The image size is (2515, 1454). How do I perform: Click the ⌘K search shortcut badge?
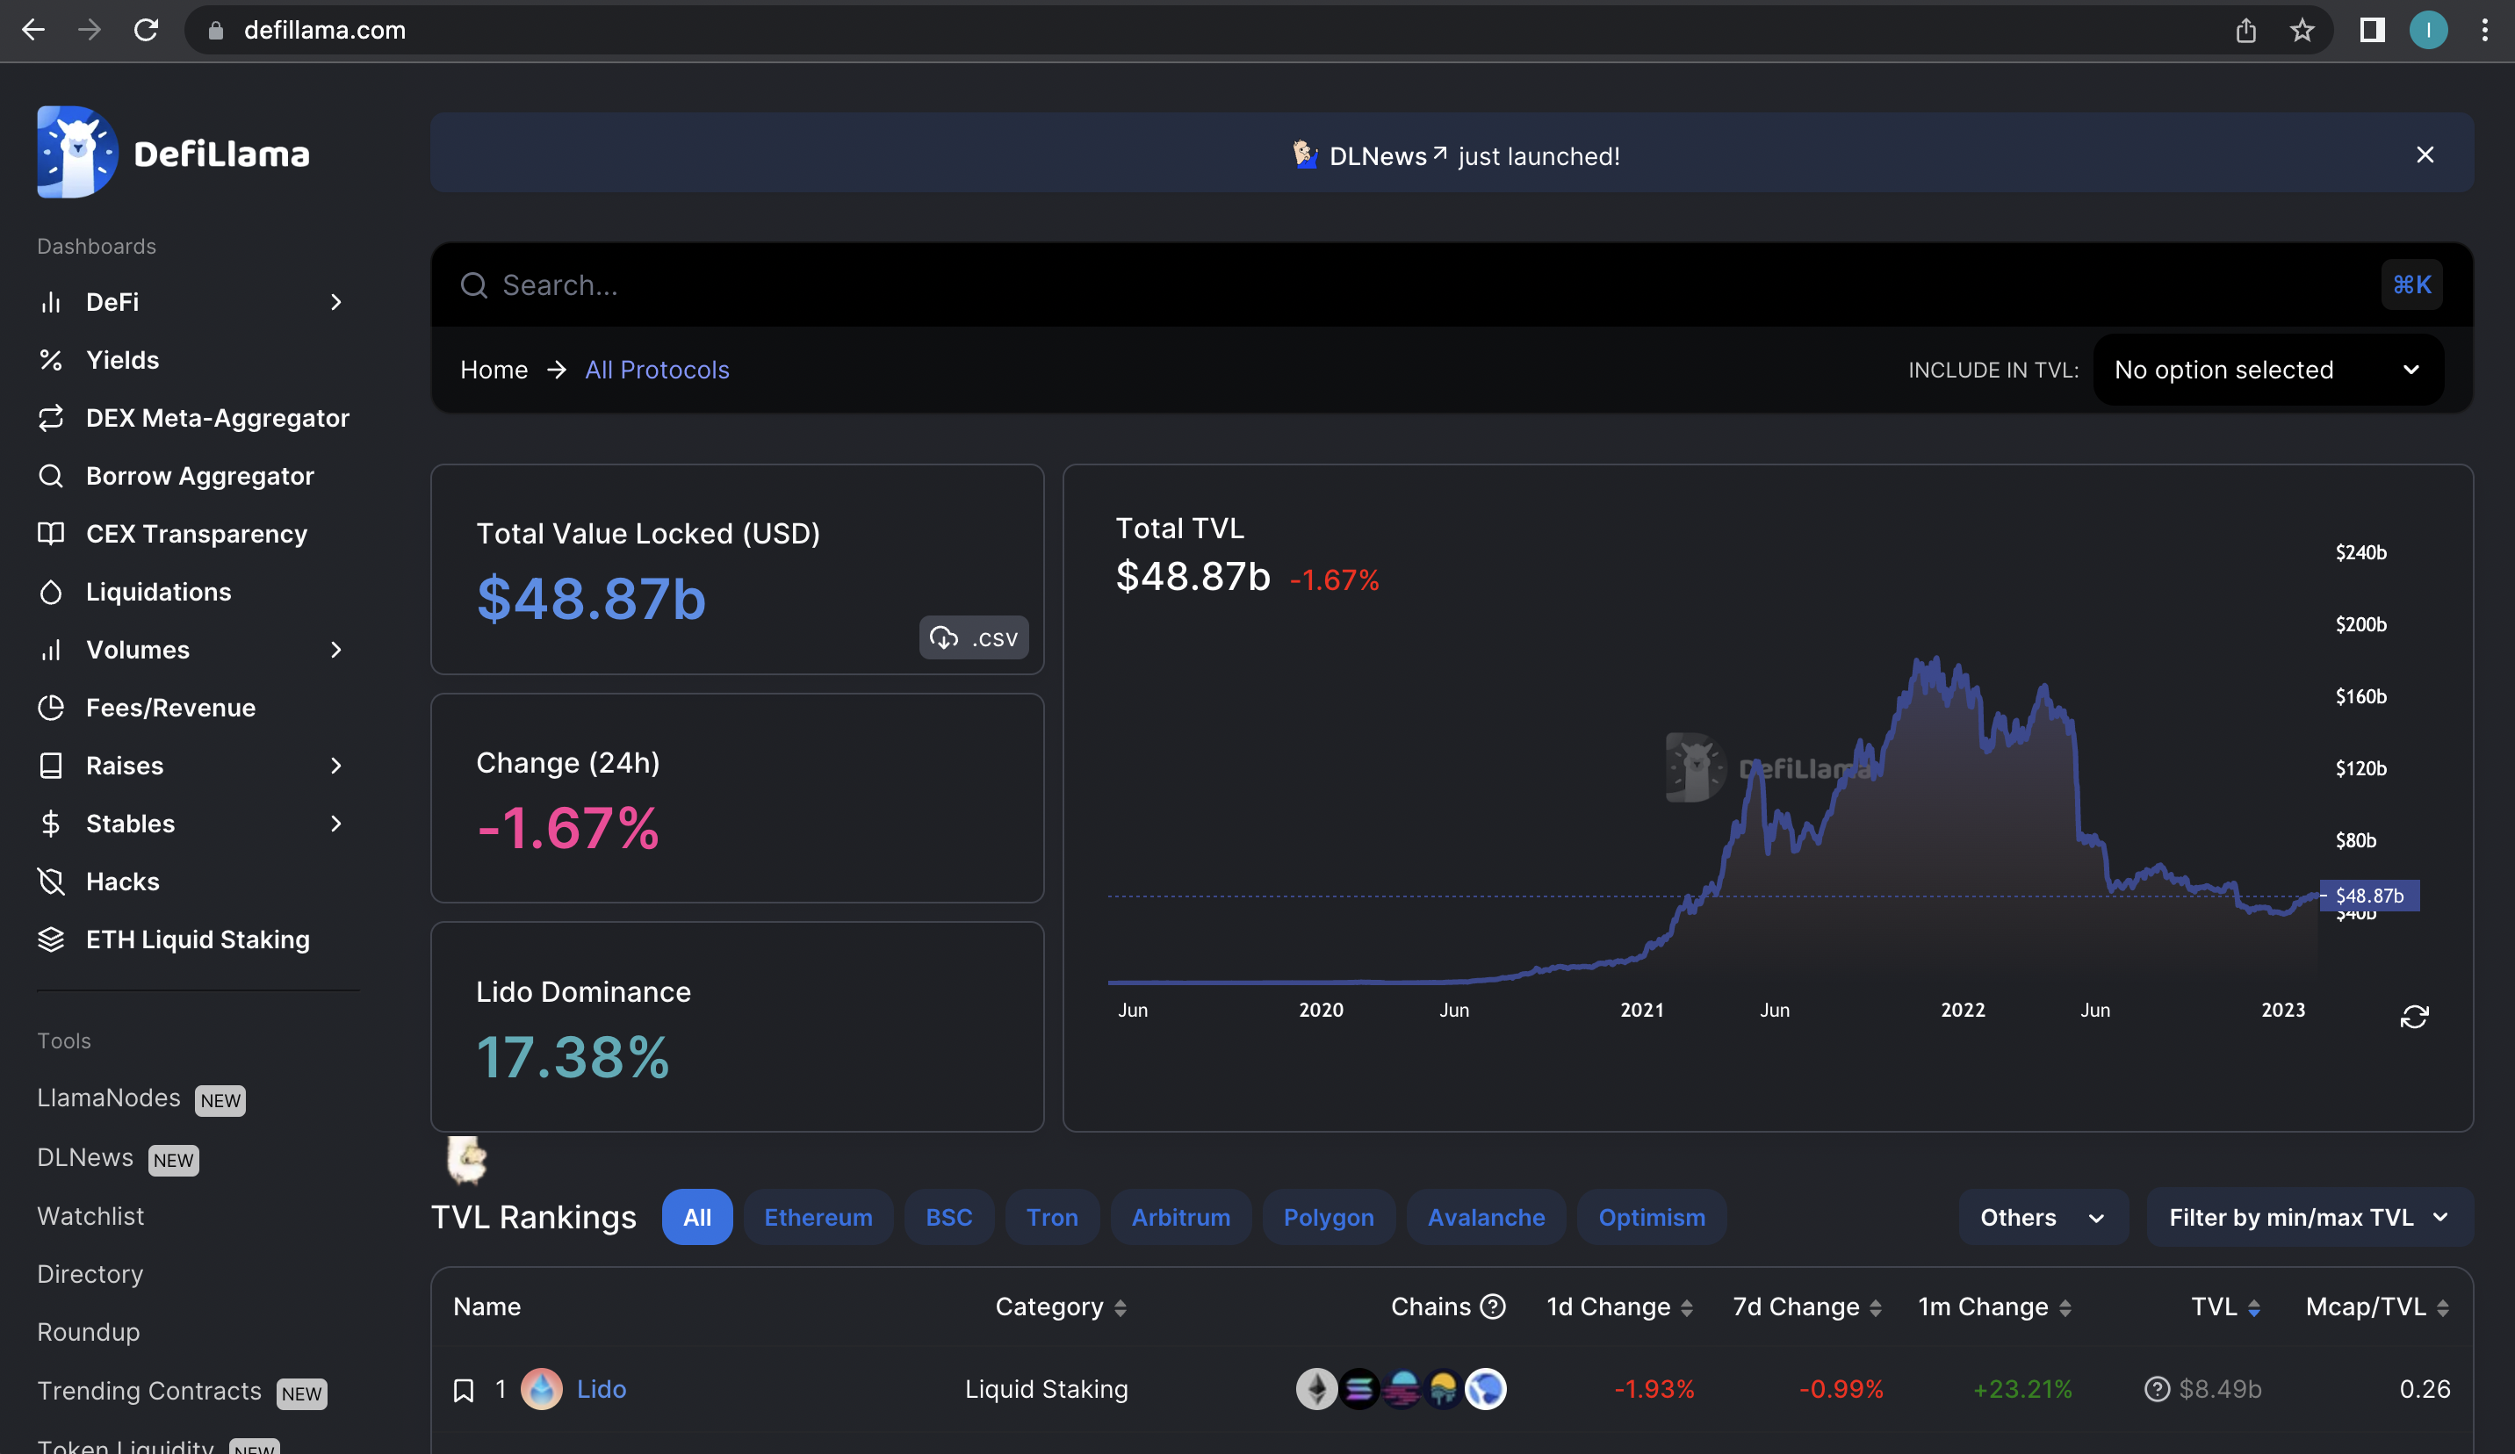point(2412,285)
